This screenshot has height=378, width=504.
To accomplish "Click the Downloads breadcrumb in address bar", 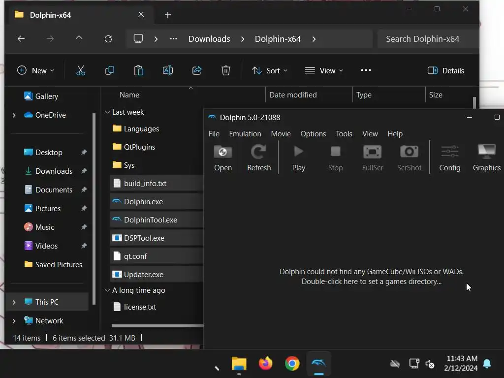I will (x=209, y=39).
